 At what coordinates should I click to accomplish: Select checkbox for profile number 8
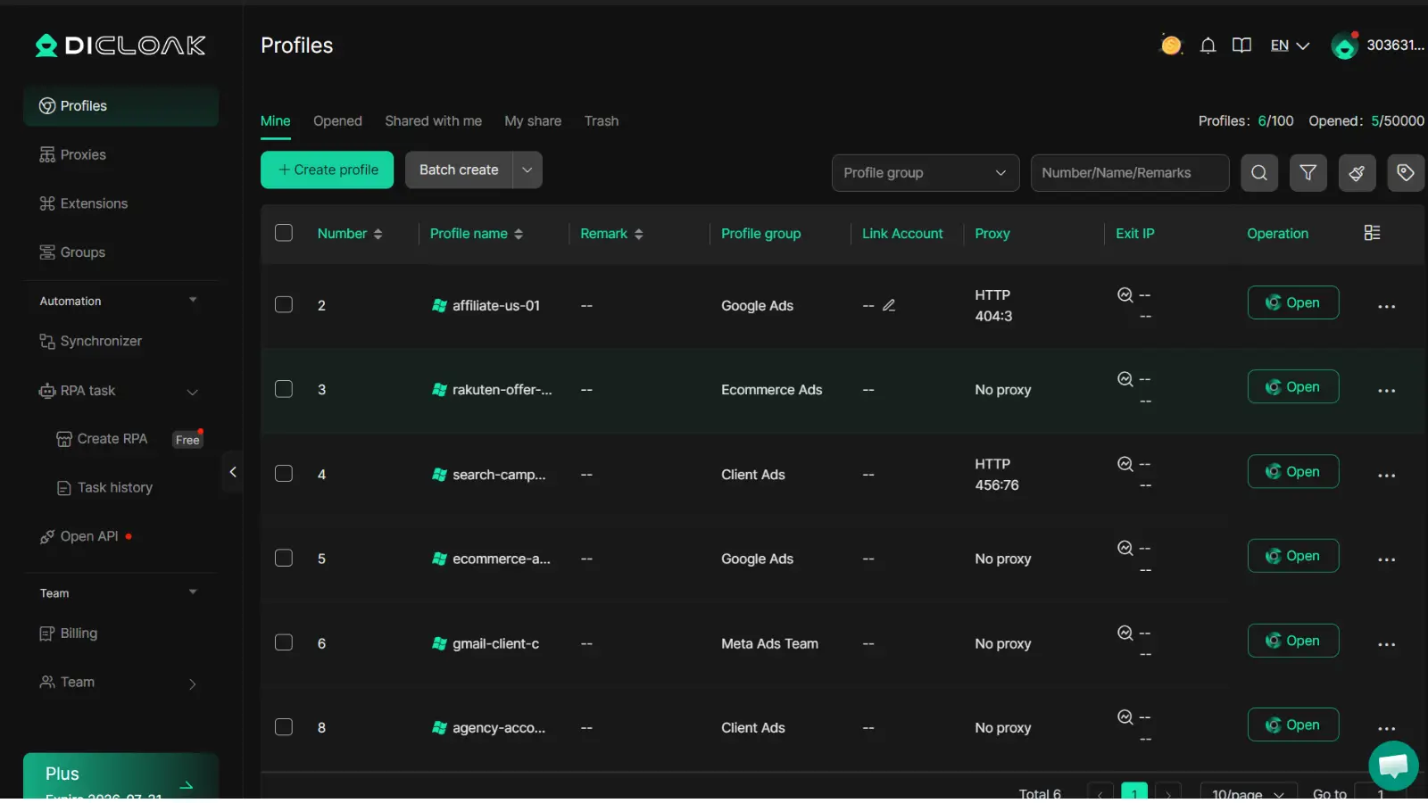pos(284,726)
